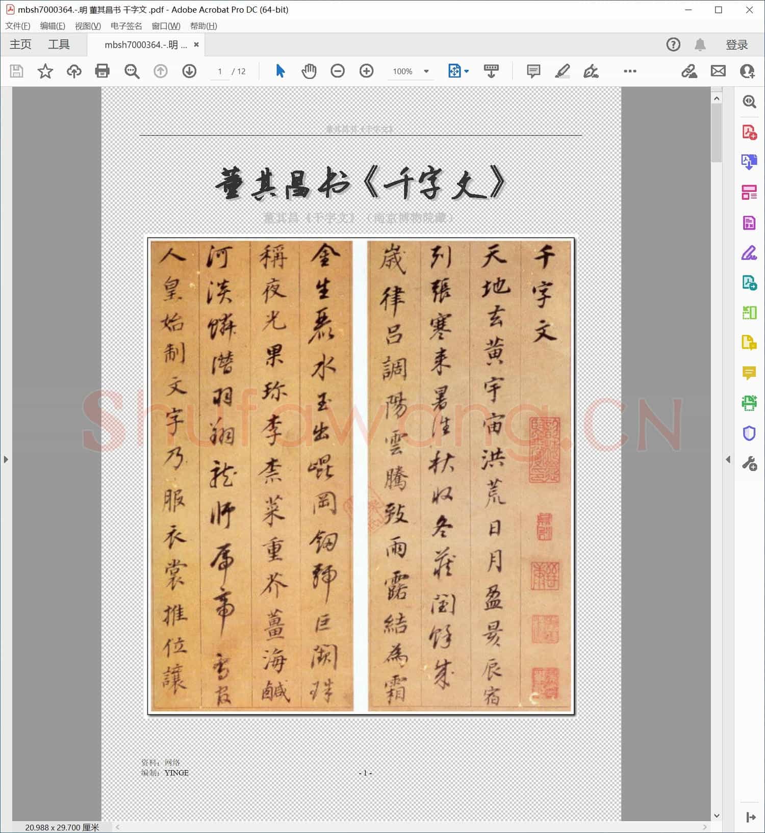Zoom out with the minus icon
Screen dimensions: 765x833
click(338, 71)
